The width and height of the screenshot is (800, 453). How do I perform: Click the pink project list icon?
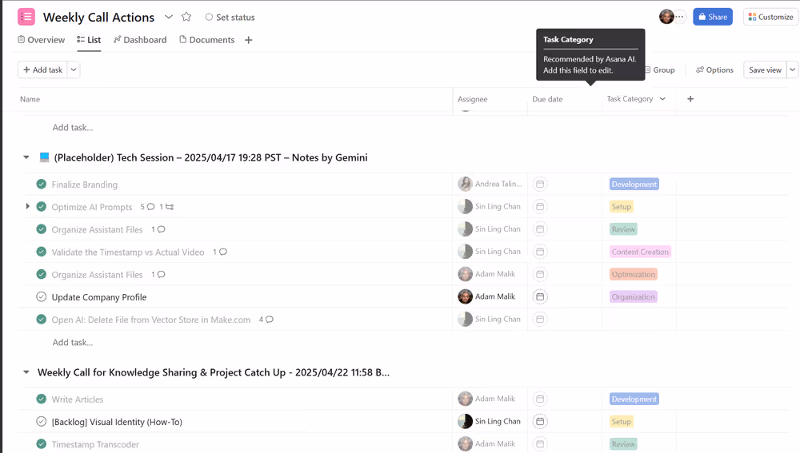coord(26,17)
